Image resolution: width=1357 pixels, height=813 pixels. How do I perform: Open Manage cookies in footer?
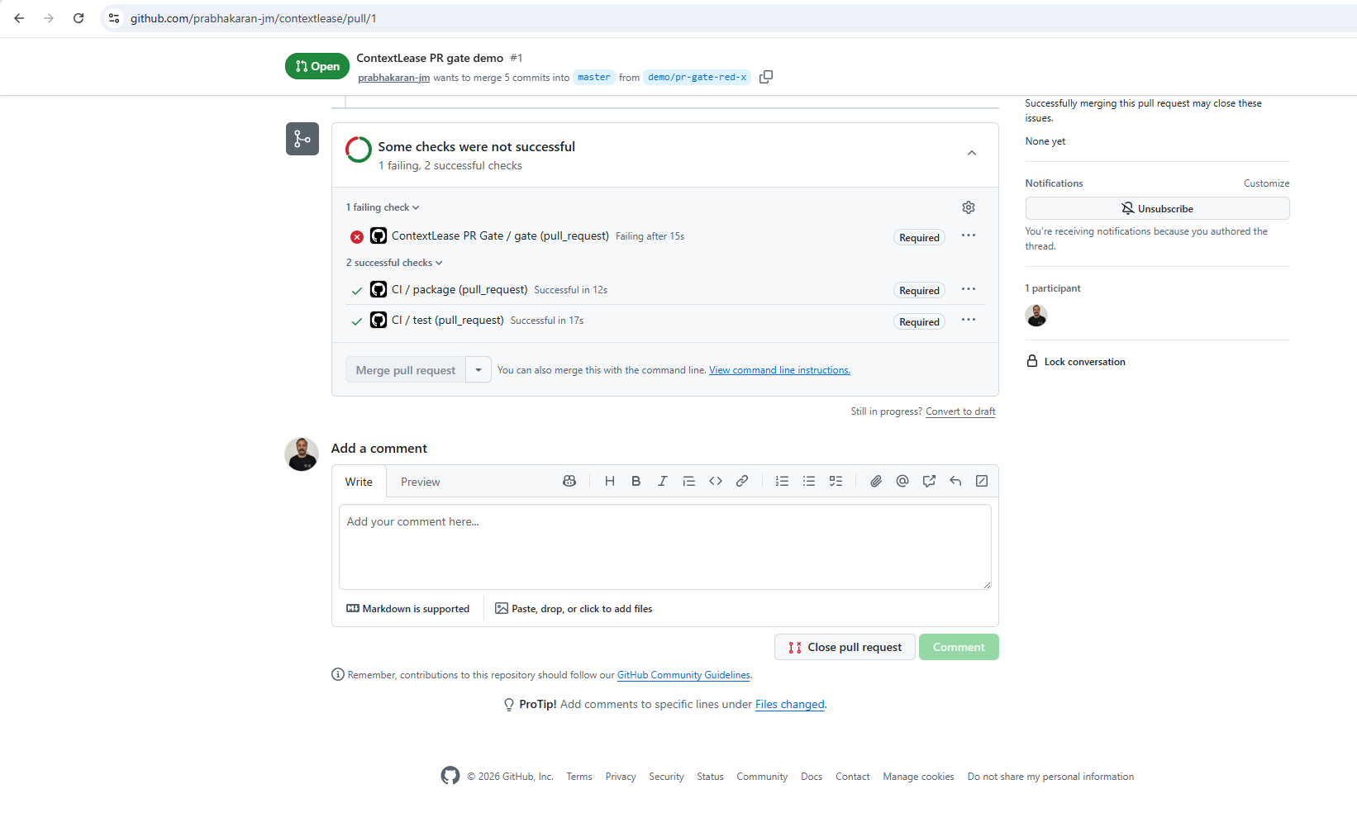coord(918,777)
